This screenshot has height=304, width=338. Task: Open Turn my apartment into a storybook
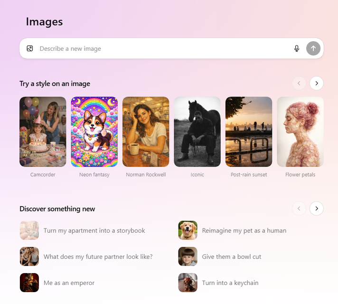[x=94, y=230]
